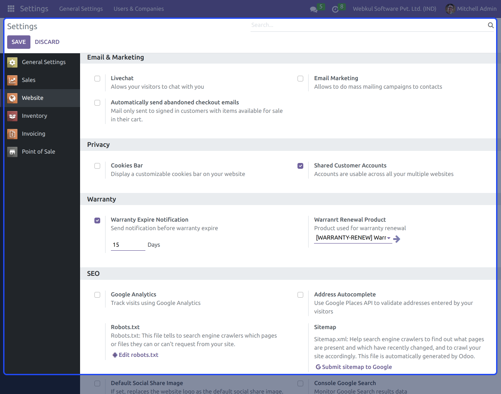Click the Invoicing document icon
501x394 pixels.
pos(13,134)
